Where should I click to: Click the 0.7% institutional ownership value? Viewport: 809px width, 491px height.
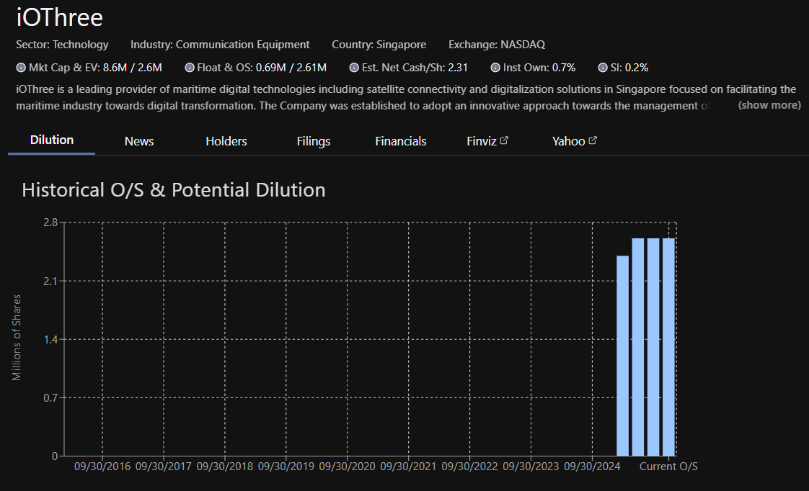pyautogui.click(x=563, y=68)
